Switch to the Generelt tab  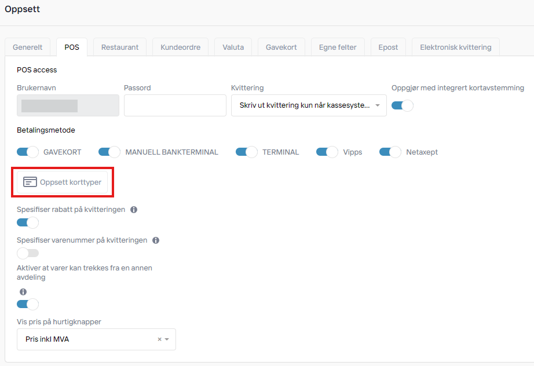point(28,47)
